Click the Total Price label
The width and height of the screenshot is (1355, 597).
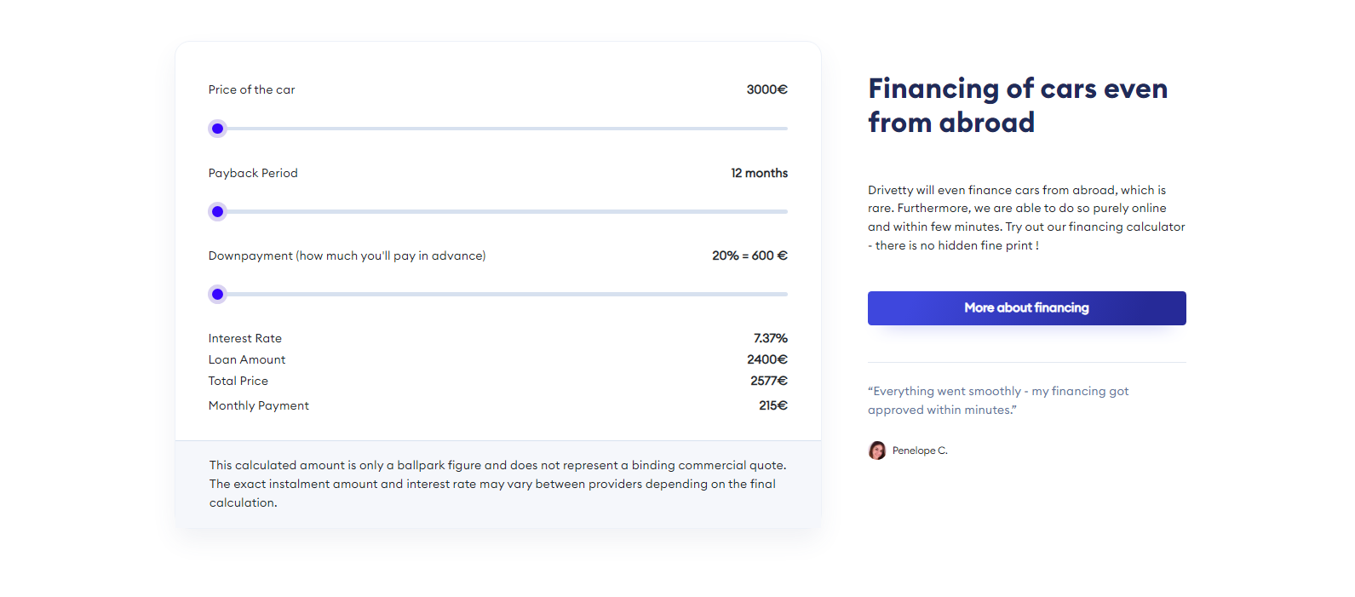[x=238, y=381]
